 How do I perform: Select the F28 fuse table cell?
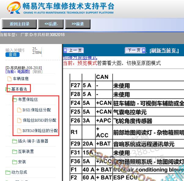pyautogui.click(x=76, y=94)
